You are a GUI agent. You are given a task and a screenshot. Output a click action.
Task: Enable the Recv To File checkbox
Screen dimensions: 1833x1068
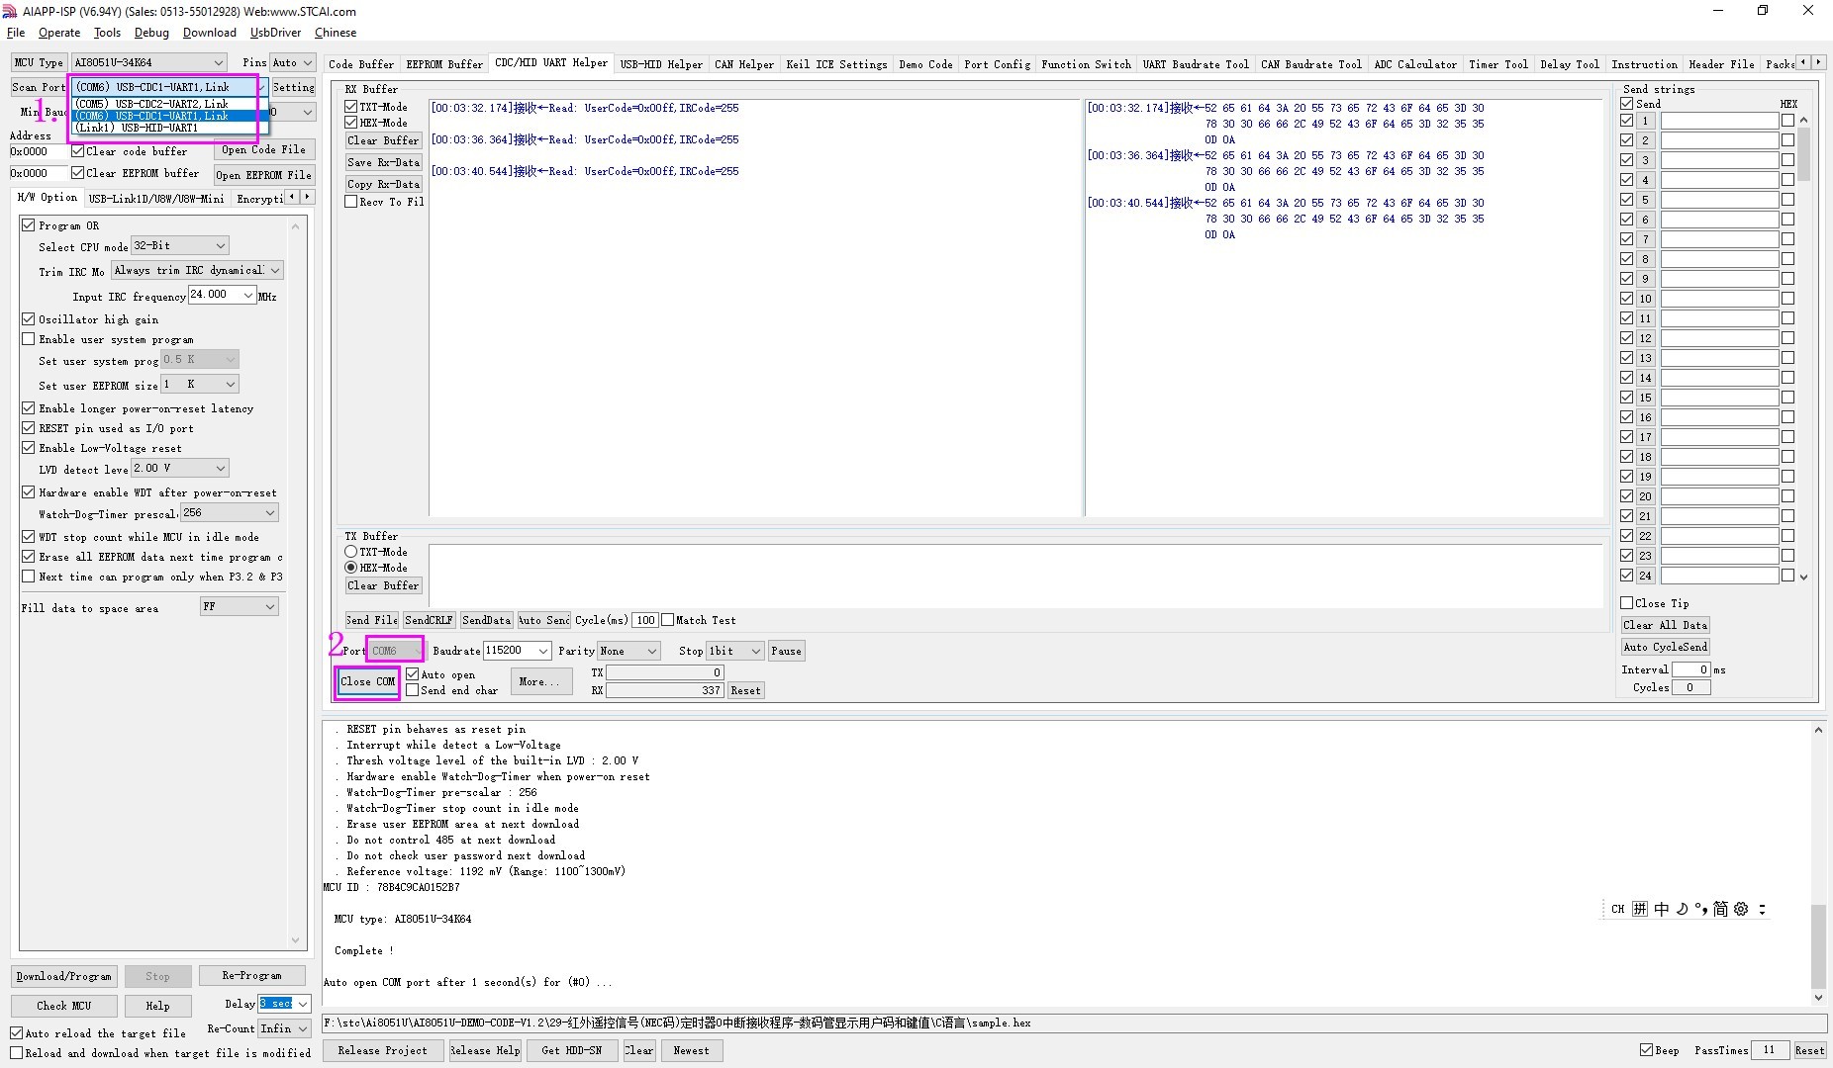click(x=351, y=202)
